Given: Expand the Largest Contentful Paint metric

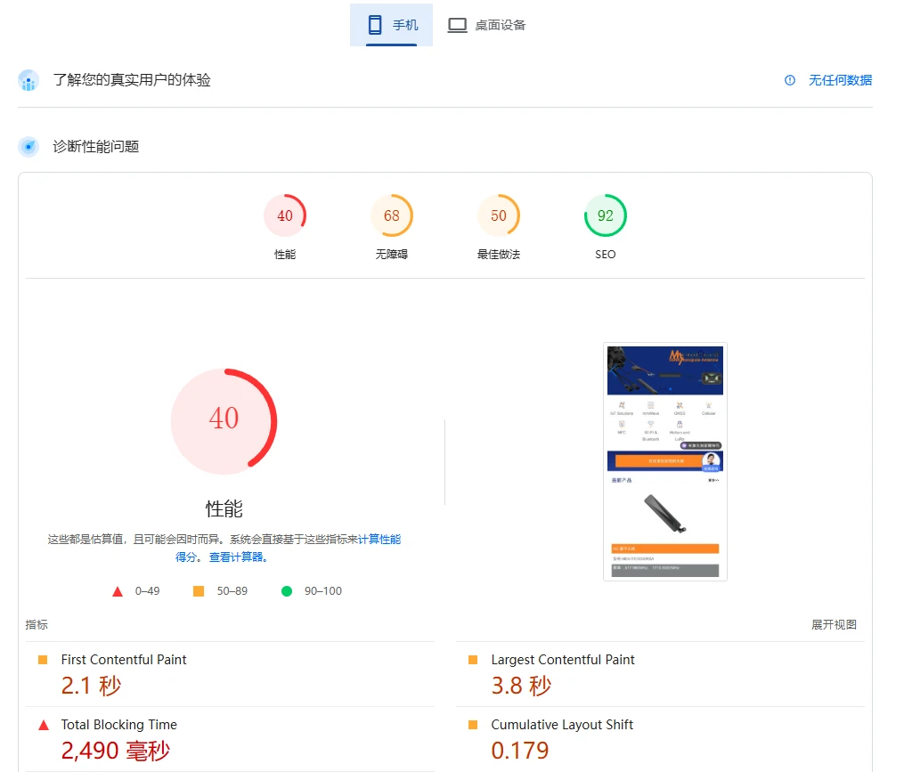Looking at the screenshot, I should [x=563, y=660].
